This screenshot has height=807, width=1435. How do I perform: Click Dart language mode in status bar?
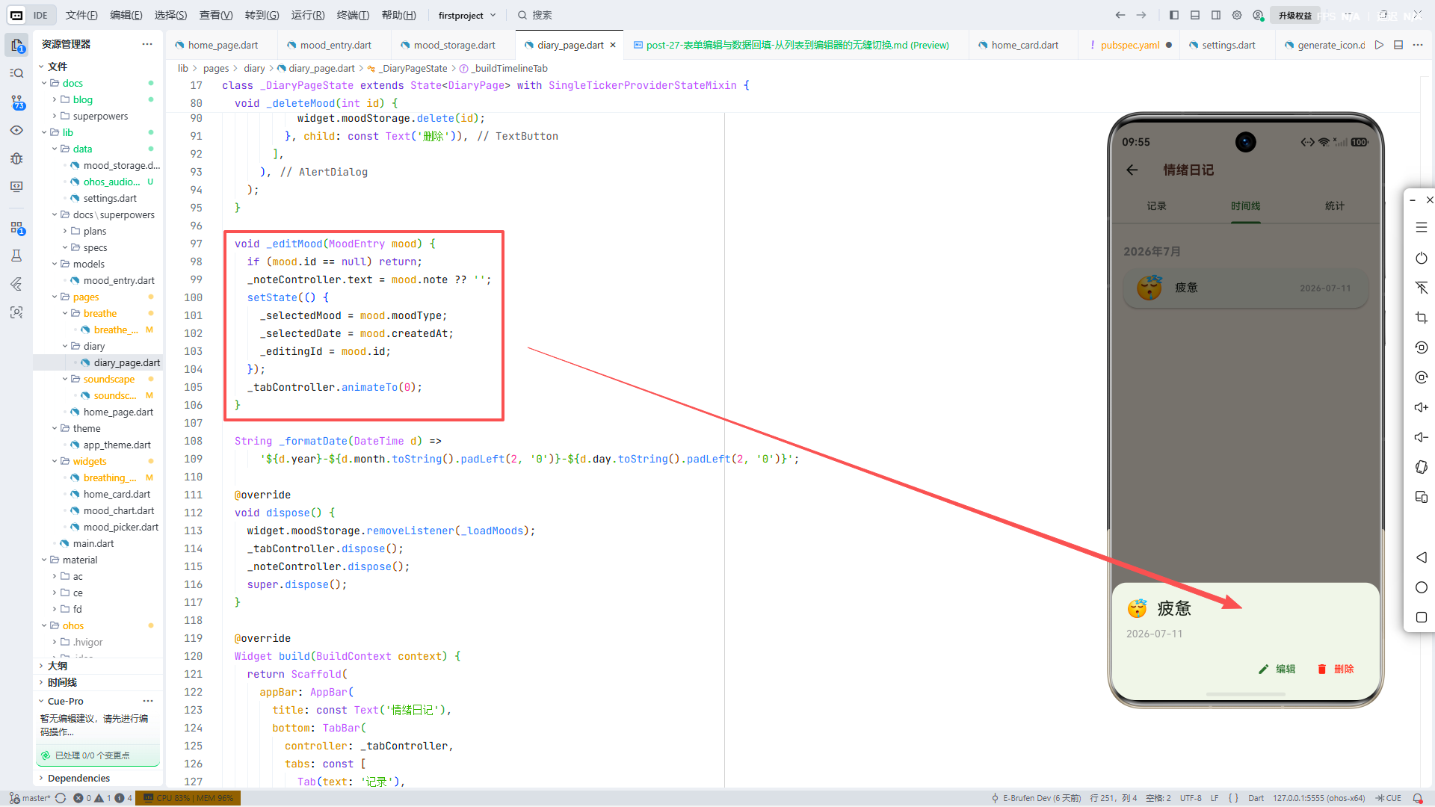(x=1256, y=798)
